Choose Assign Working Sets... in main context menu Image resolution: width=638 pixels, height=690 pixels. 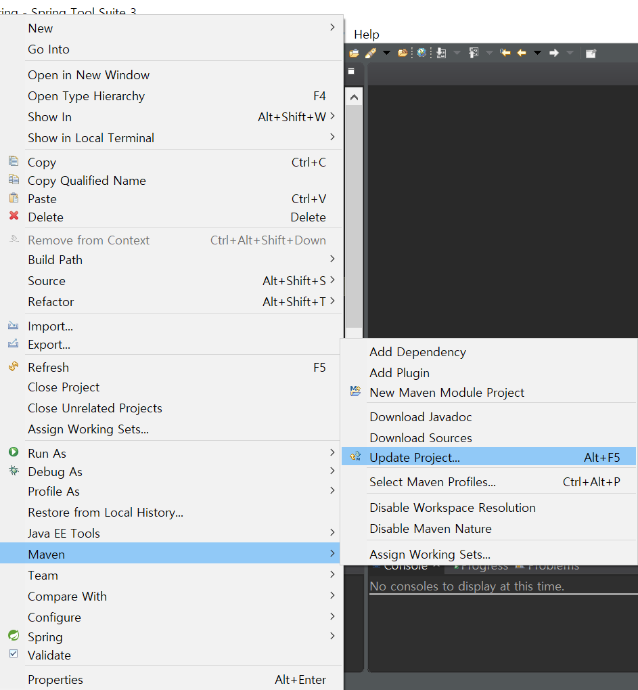click(171, 429)
